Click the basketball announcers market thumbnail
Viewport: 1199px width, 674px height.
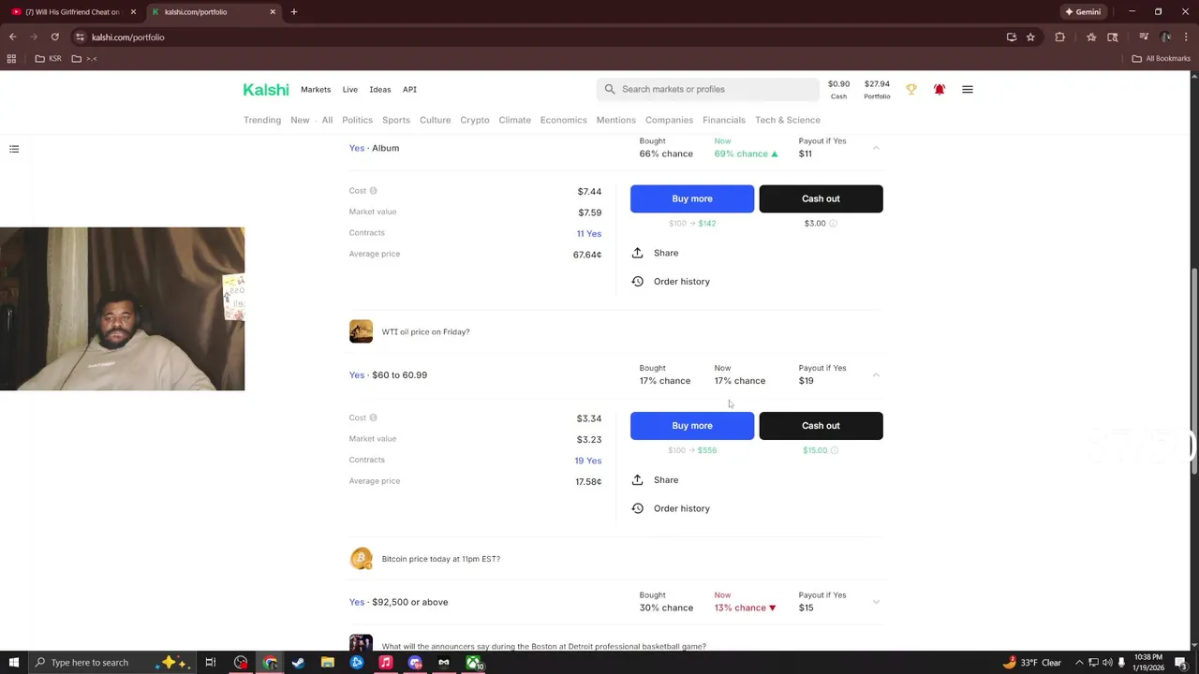[361, 643]
